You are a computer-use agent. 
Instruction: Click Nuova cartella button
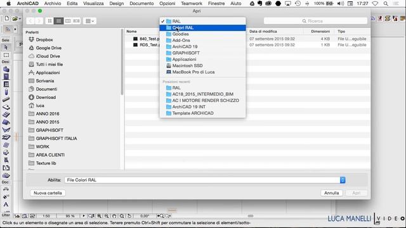48,193
